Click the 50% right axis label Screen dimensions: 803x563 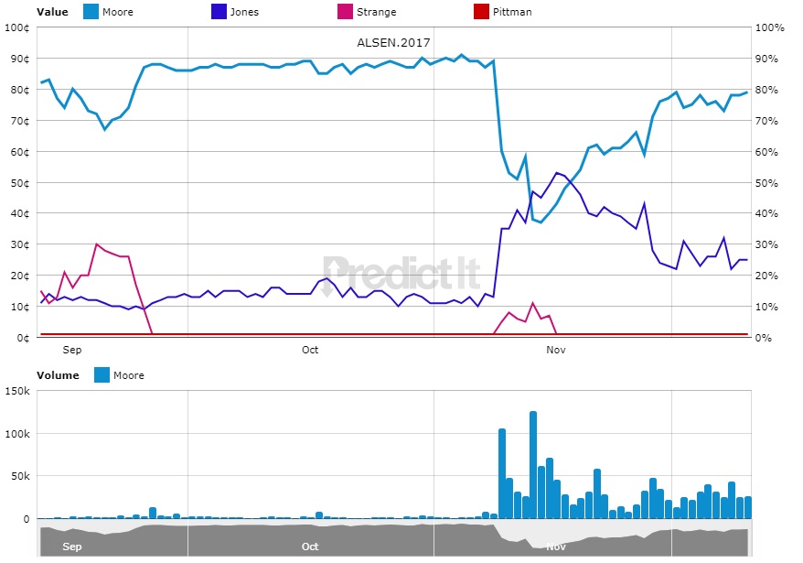(766, 183)
